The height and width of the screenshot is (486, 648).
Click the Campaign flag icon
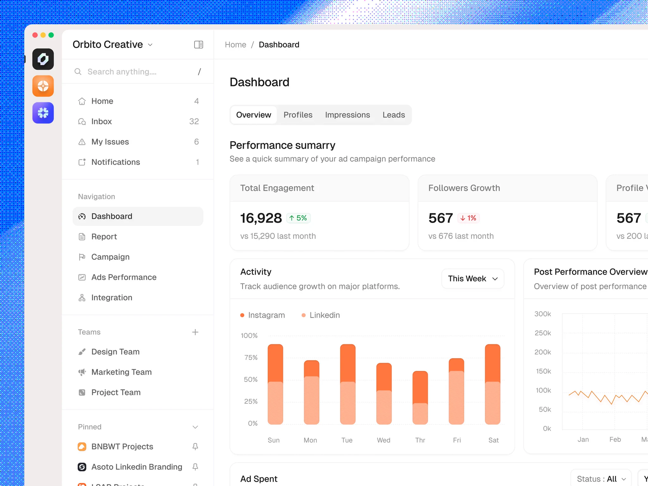click(x=82, y=257)
